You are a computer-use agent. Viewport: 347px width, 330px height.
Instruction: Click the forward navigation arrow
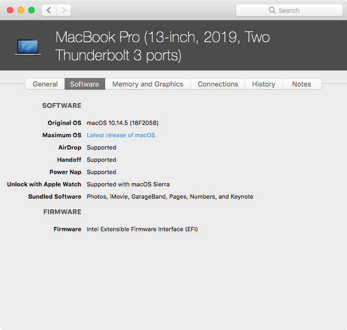[x=64, y=10]
